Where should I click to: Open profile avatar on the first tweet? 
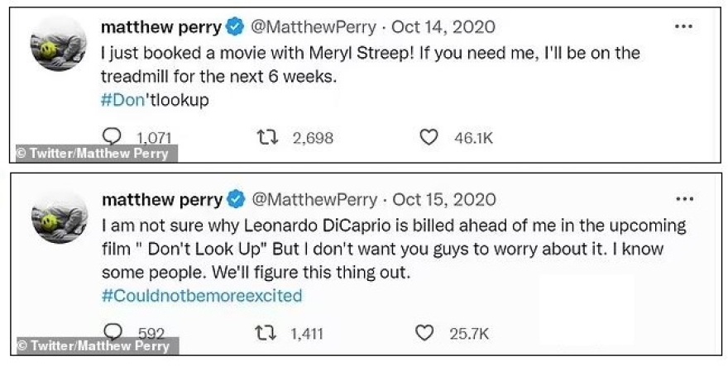(x=59, y=43)
